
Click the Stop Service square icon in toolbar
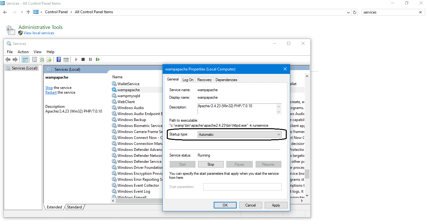pyautogui.click(x=83, y=59)
